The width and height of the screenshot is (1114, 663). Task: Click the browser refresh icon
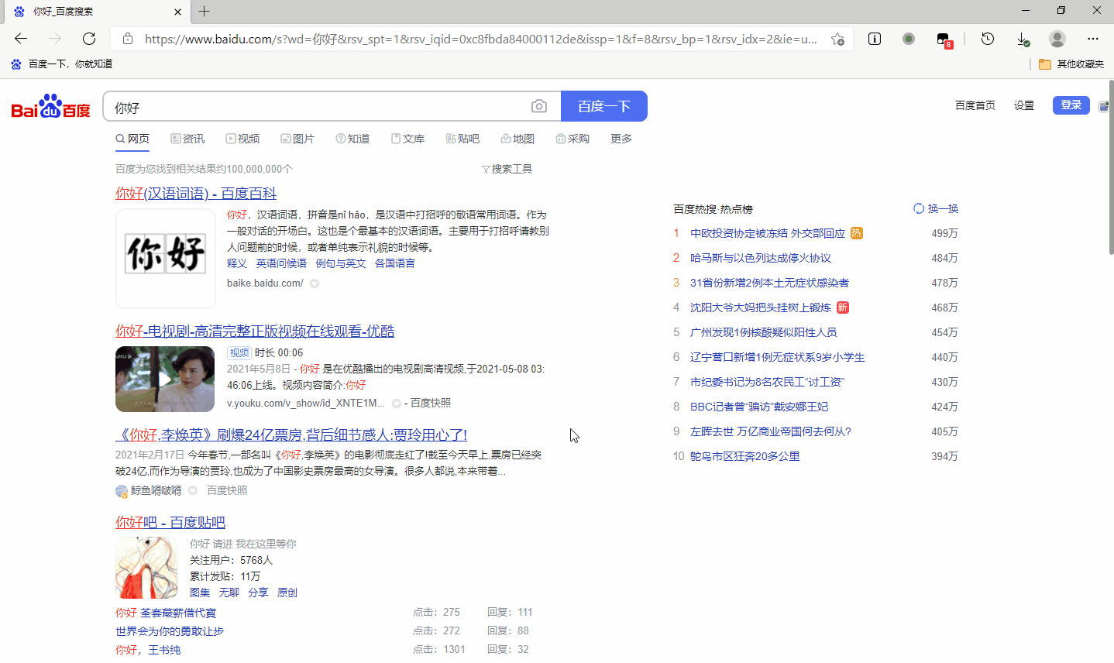pyautogui.click(x=89, y=39)
